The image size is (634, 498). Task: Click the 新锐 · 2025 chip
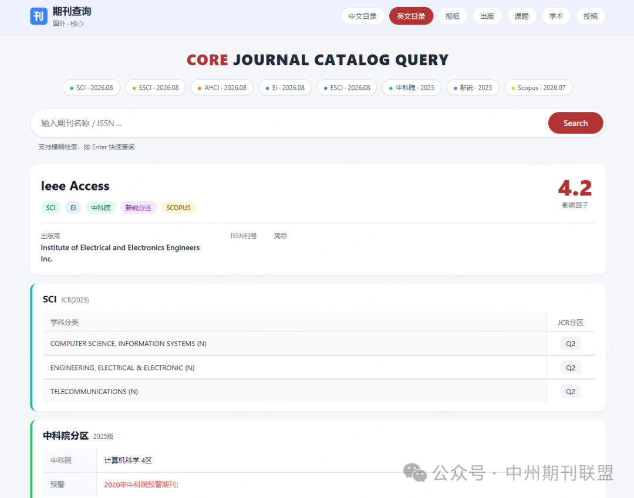click(x=473, y=87)
